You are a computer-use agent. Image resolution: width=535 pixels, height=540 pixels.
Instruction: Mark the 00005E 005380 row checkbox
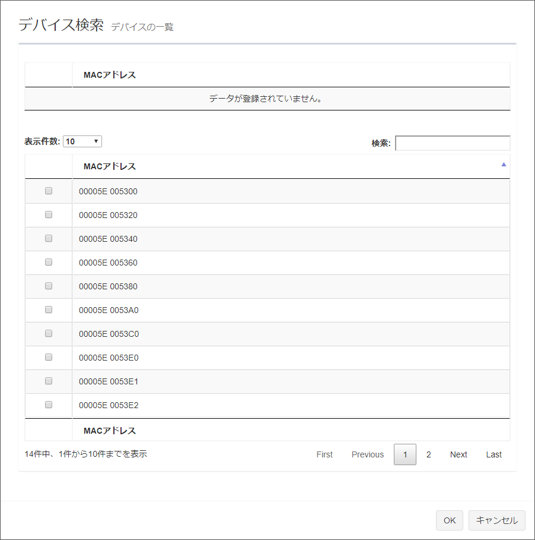pyautogui.click(x=49, y=286)
